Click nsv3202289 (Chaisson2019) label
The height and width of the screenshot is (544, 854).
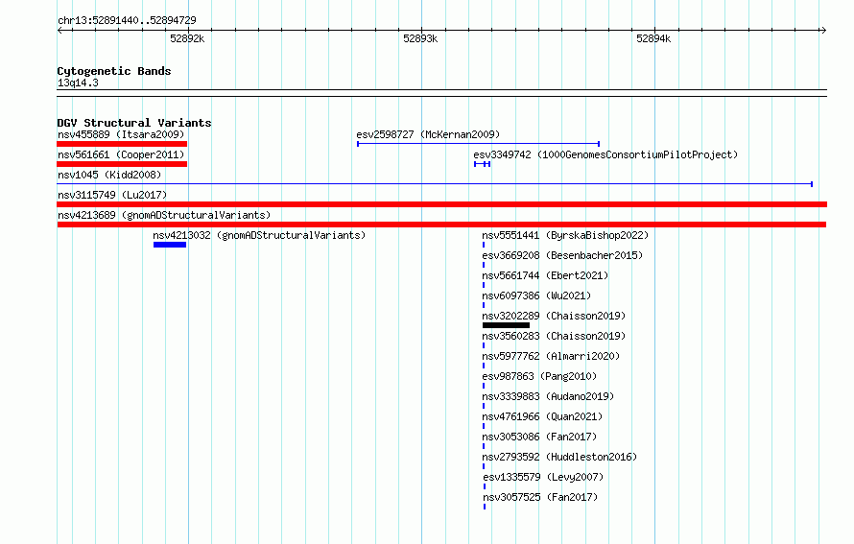pyautogui.click(x=554, y=316)
